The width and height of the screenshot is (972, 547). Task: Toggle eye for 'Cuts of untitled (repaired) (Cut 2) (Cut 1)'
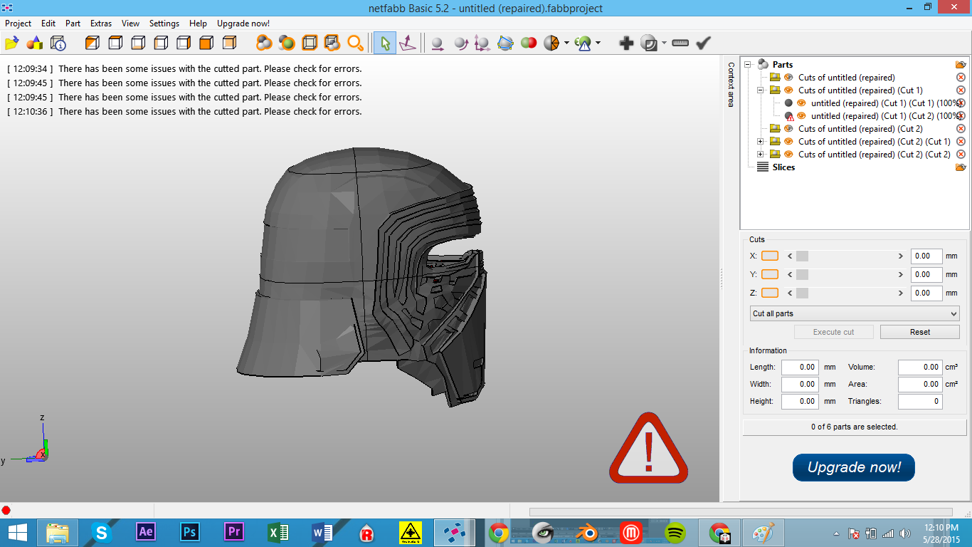(x=788, y=142)
